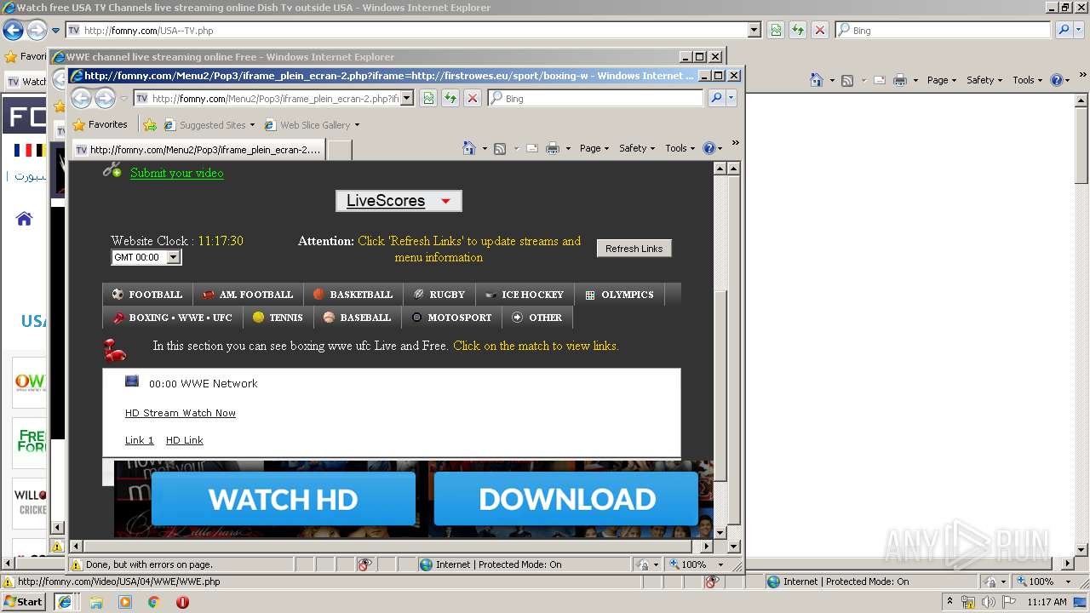1090x613 pixels.
Task: Click Home icon in main IE command bar
Action: pyautogui.click(x=816, y=80)
